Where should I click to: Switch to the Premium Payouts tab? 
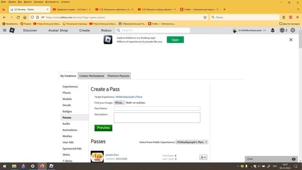coord(118,76)
